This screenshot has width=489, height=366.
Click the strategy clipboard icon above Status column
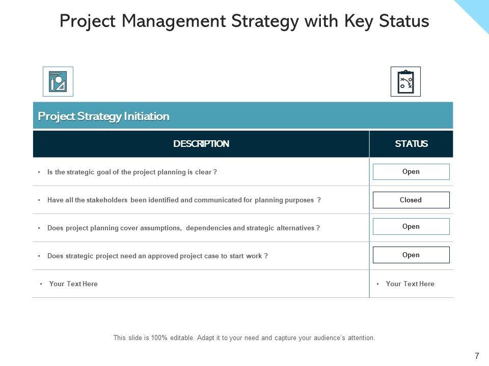(x=405, y=81)
